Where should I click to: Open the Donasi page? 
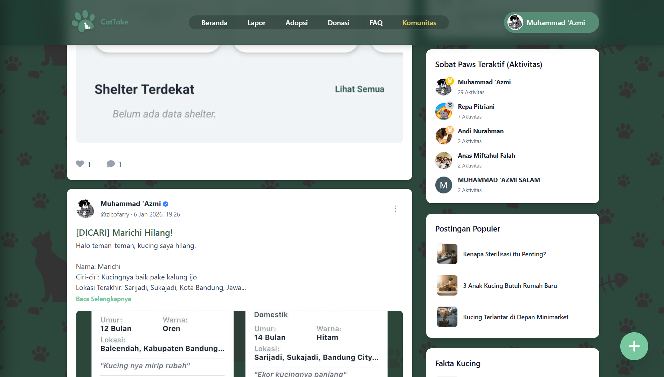(x=338, y=23)
